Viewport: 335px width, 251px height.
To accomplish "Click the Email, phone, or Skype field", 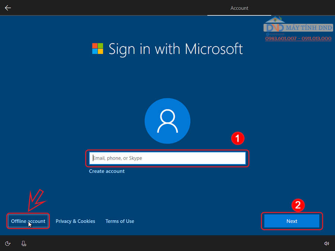I will pos(167,158).
